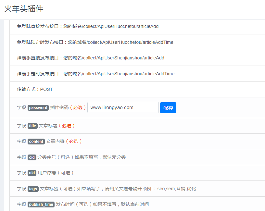
Task: Select the 神箭手直接发布接口 articleAdd URL text
Action: pyautogui.click(x=90, y=58)
